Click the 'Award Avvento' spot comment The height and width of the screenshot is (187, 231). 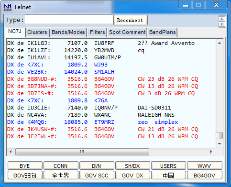(x=173, y=43)
